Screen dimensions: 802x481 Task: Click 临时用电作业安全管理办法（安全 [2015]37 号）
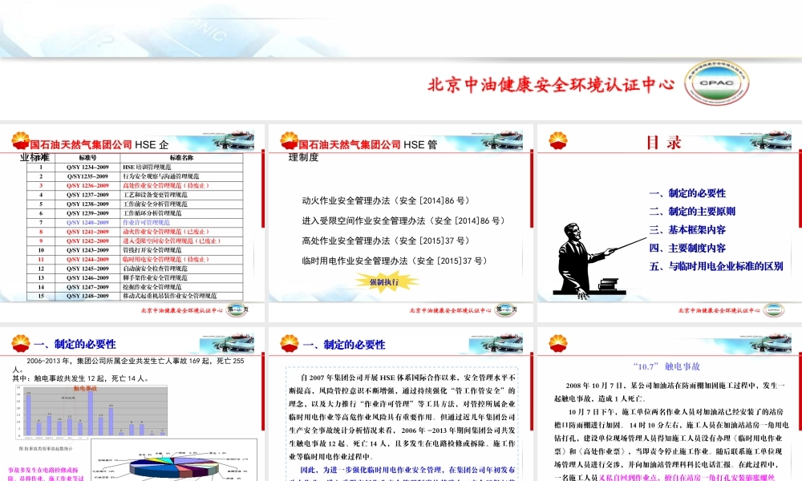pos(395,261)
